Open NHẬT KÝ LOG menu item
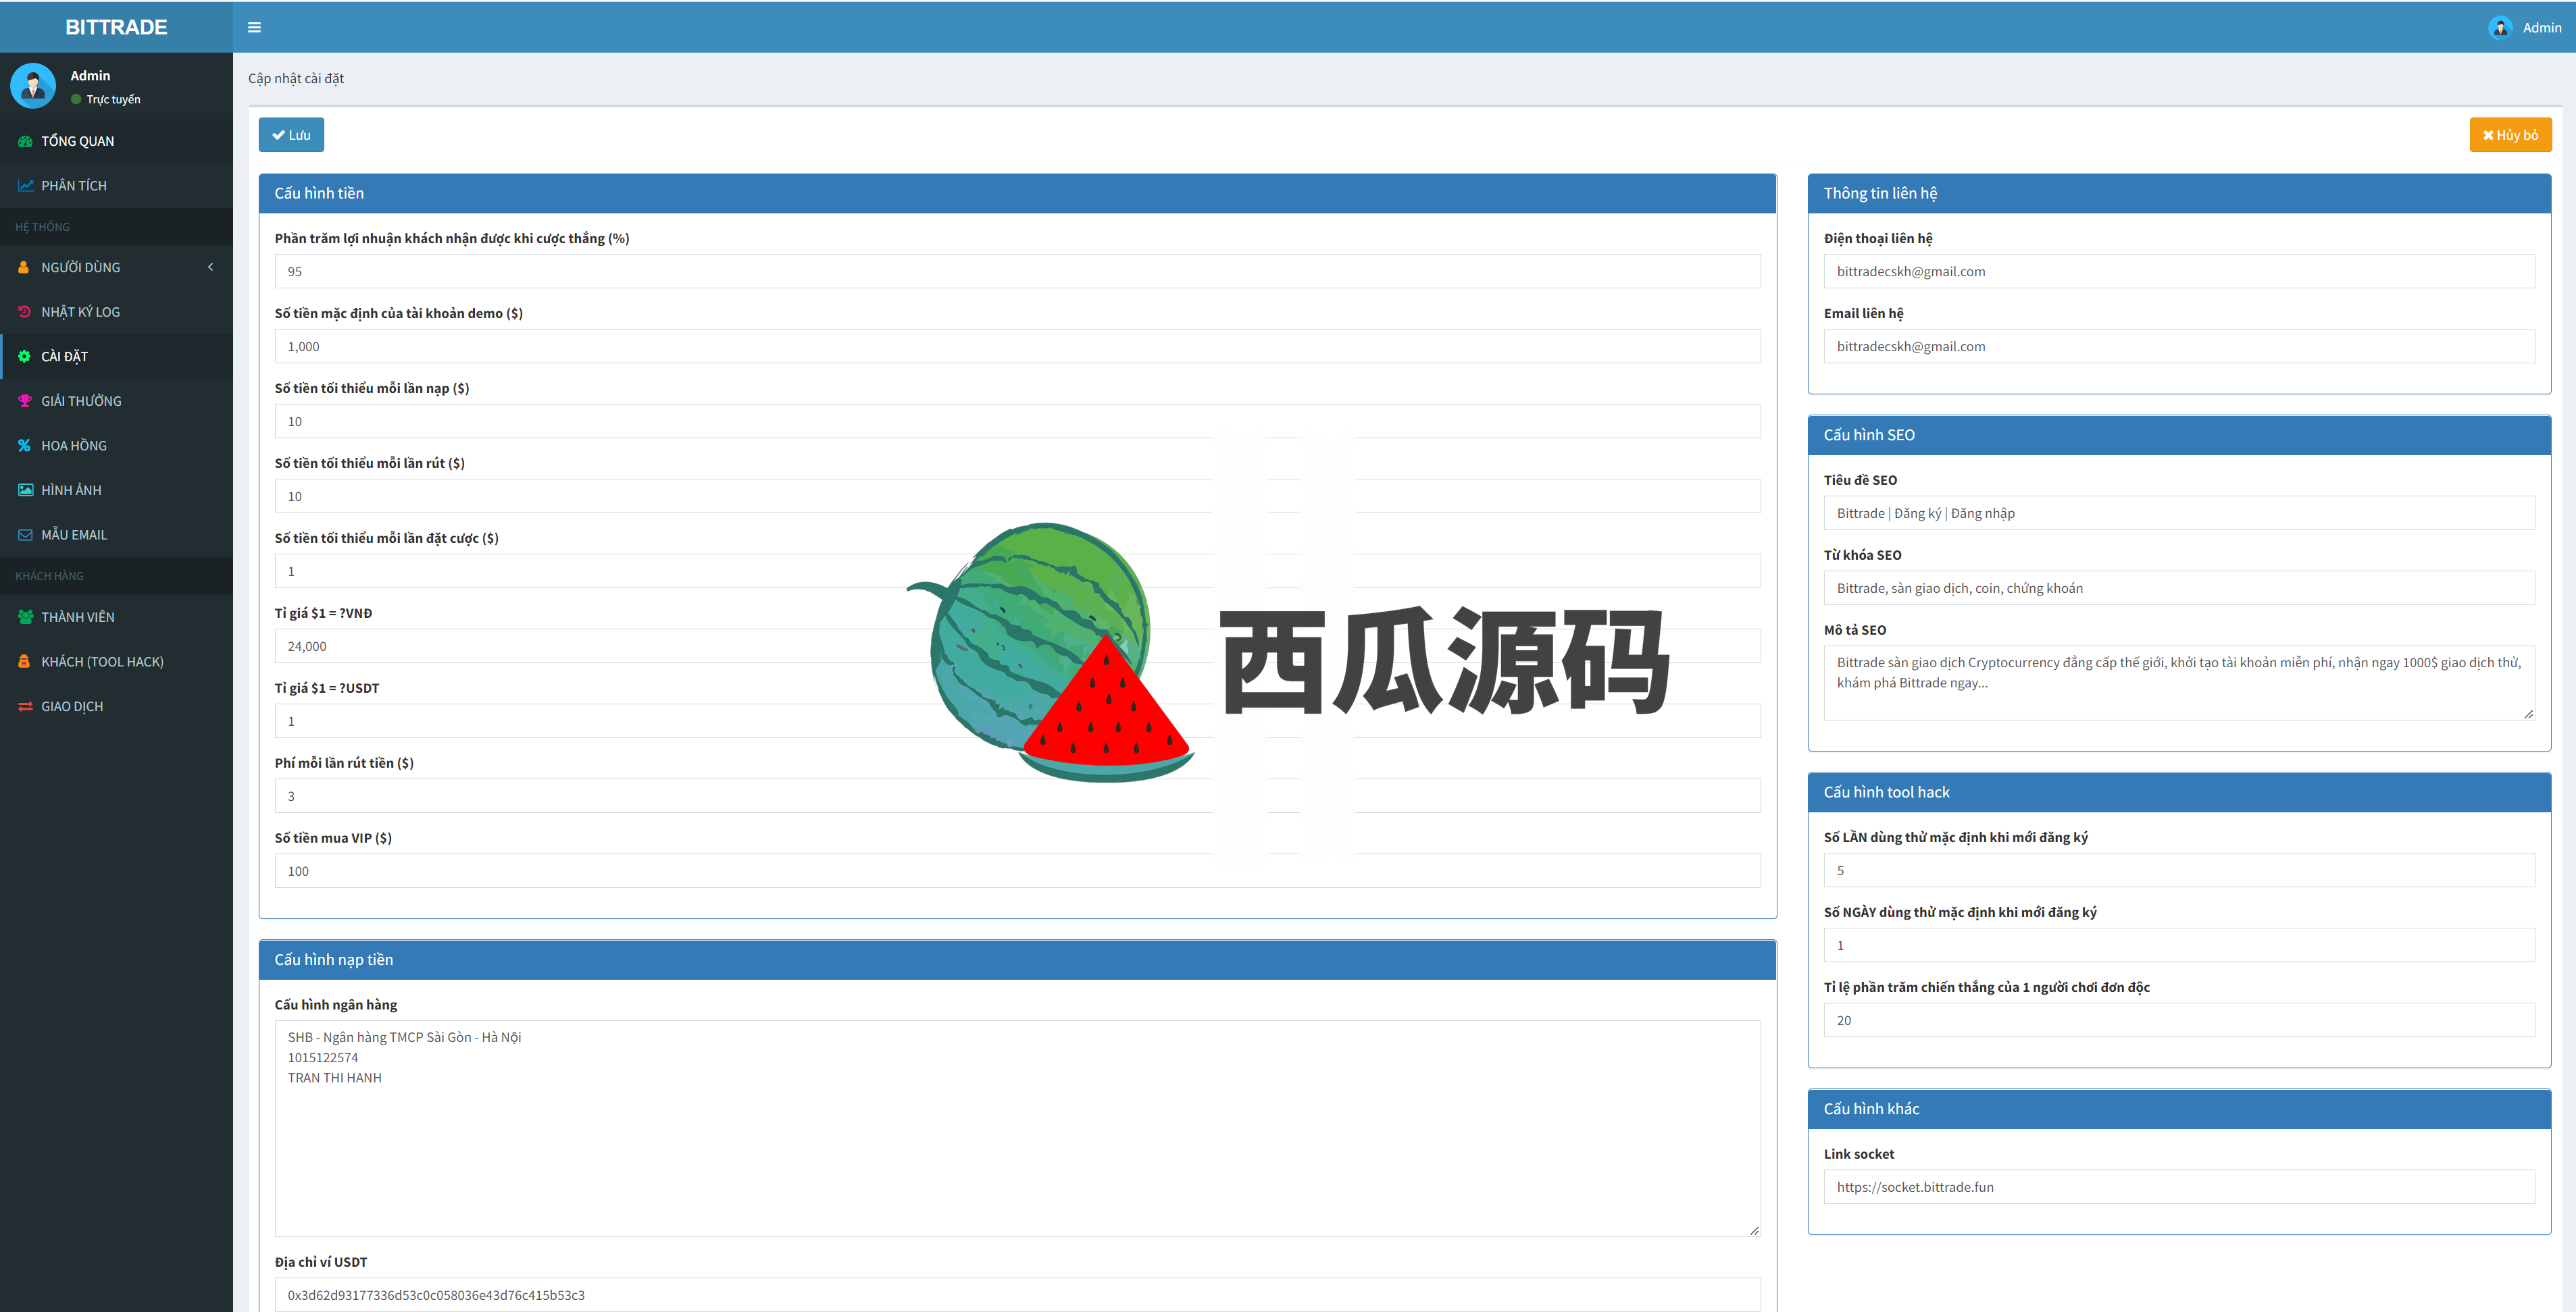Image resolution: width=2576 pixels, height=1312 pixels. click(x=116, y=312)
